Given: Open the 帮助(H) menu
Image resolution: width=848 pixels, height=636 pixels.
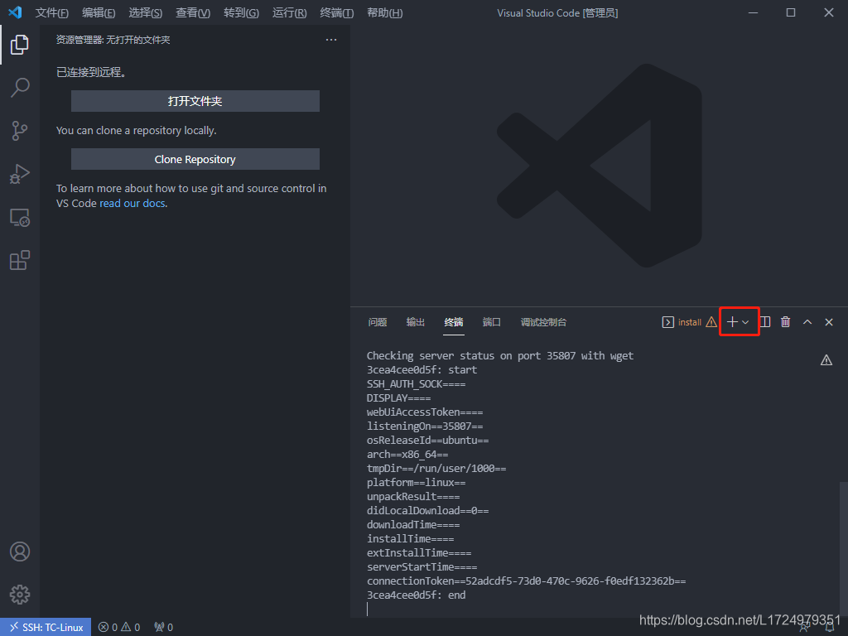Looking at the screenshot, I should [x=384, y=13].
